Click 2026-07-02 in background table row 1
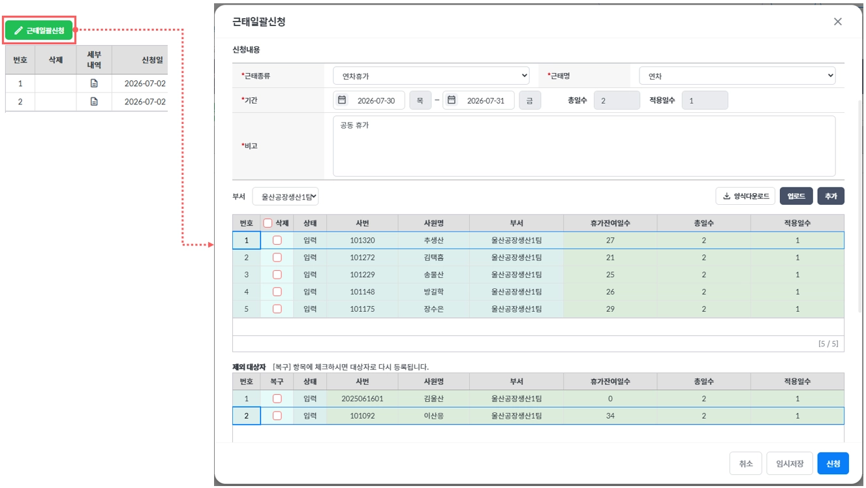866x488 pixels. pyautogui.click(x=145, y=84)
